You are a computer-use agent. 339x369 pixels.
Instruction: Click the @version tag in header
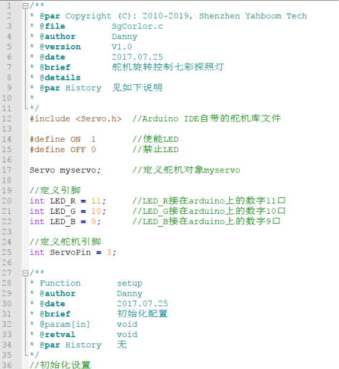coord(60,47)
